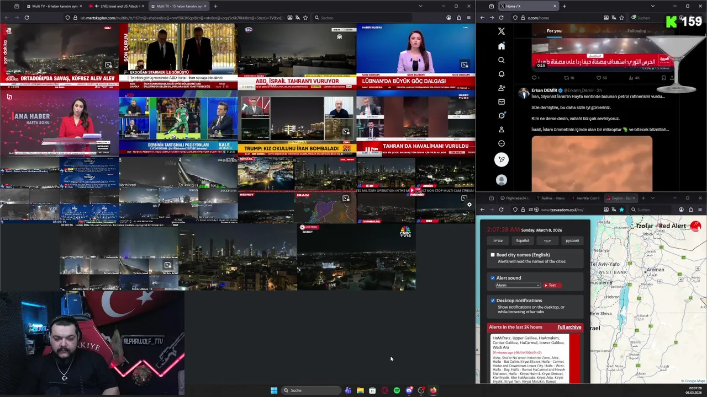Open the Alarm sound dropdown
The width and height of the screenshot is (707, 397).
coord(518,285)
